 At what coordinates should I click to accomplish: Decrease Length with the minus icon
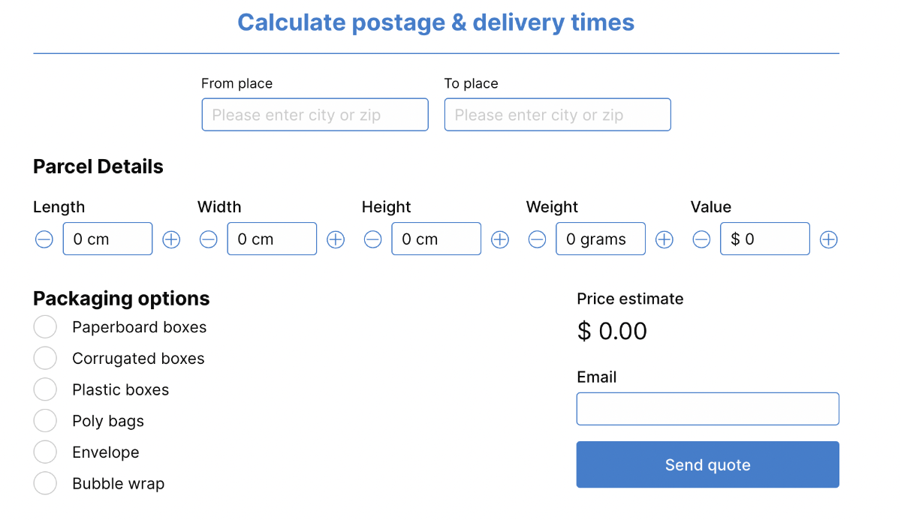(44, 239)
